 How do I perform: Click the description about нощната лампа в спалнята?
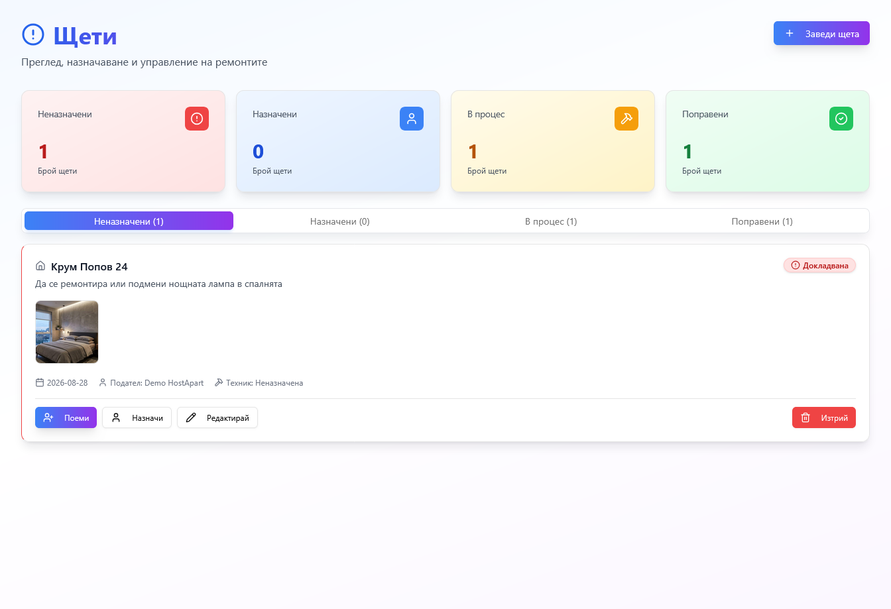158,284
